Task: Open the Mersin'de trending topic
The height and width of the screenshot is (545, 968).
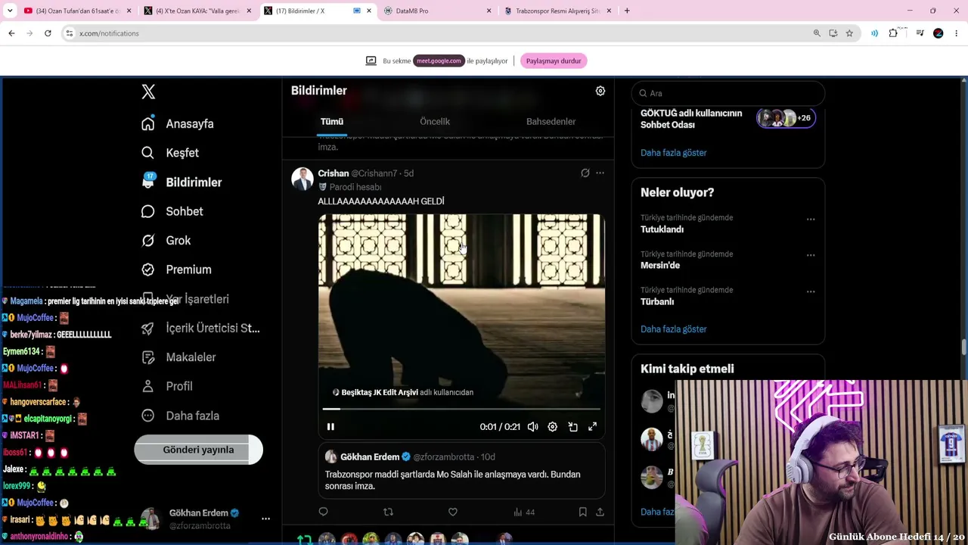Action: pos(660,266)
